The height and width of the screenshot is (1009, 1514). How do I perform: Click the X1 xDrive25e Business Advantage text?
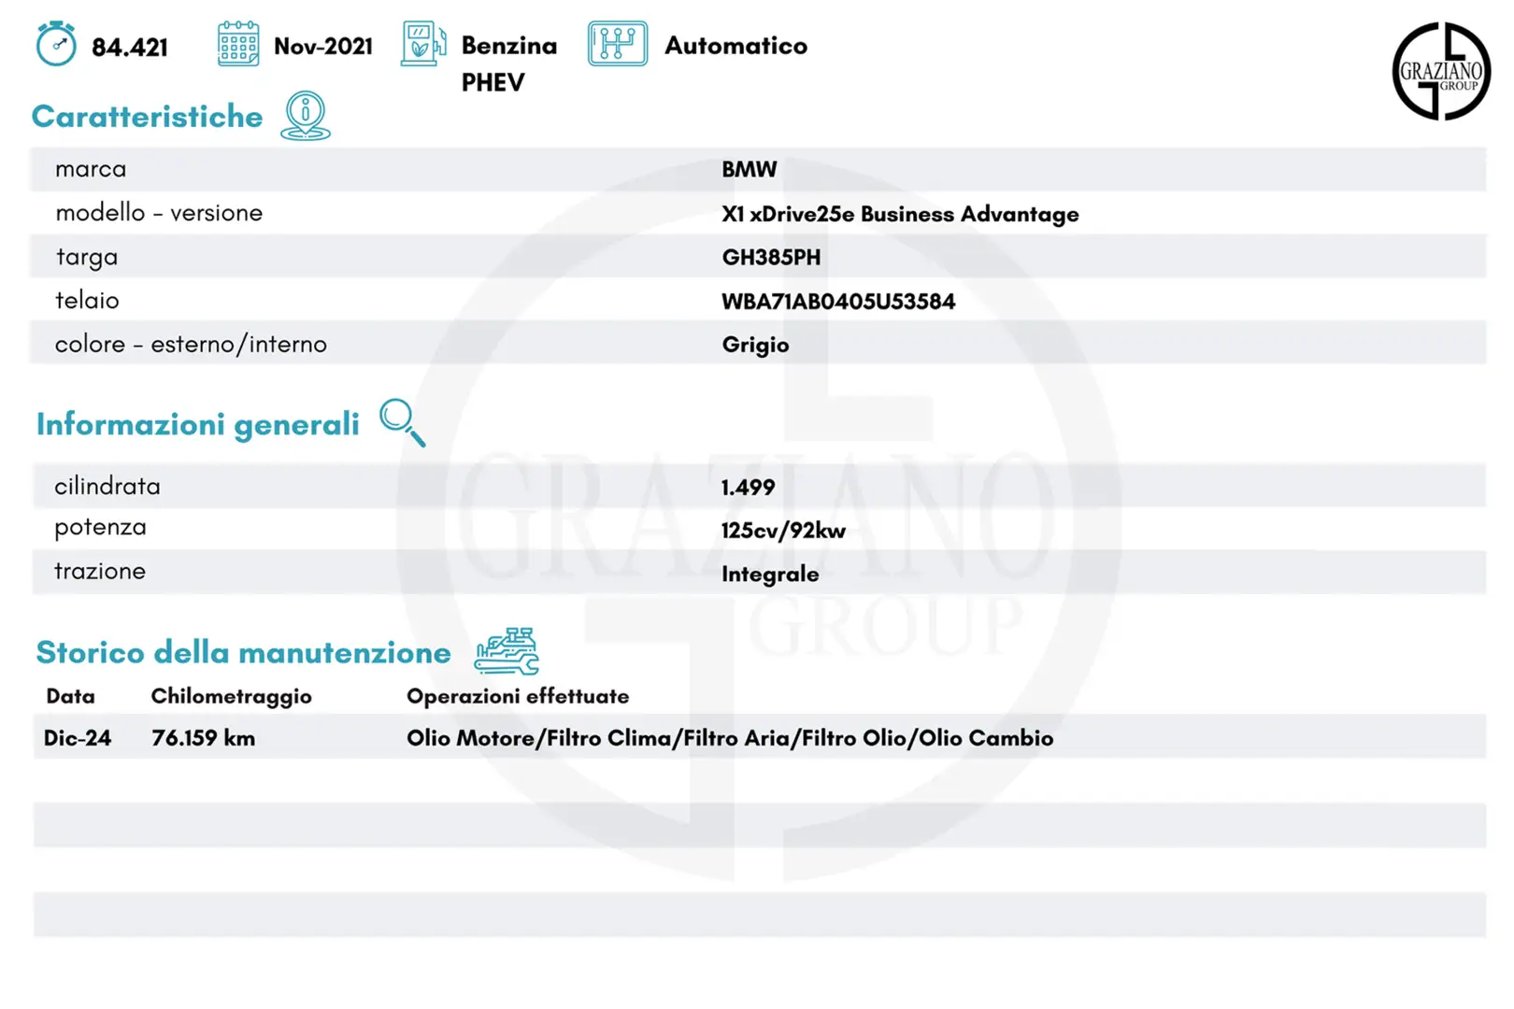899,214
